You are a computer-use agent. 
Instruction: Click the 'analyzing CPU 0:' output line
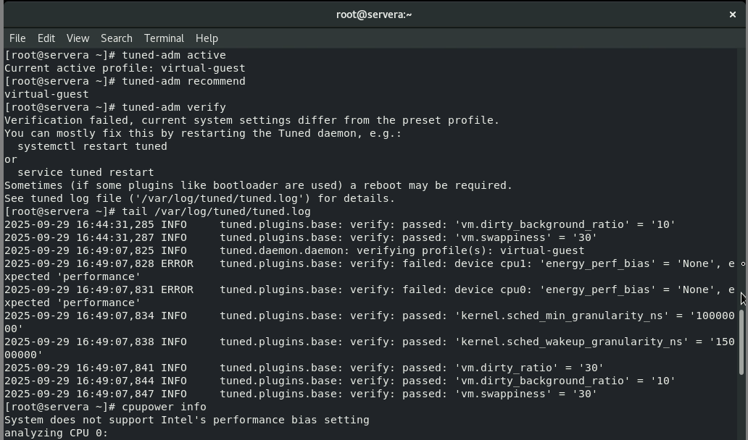pos(57,433)
